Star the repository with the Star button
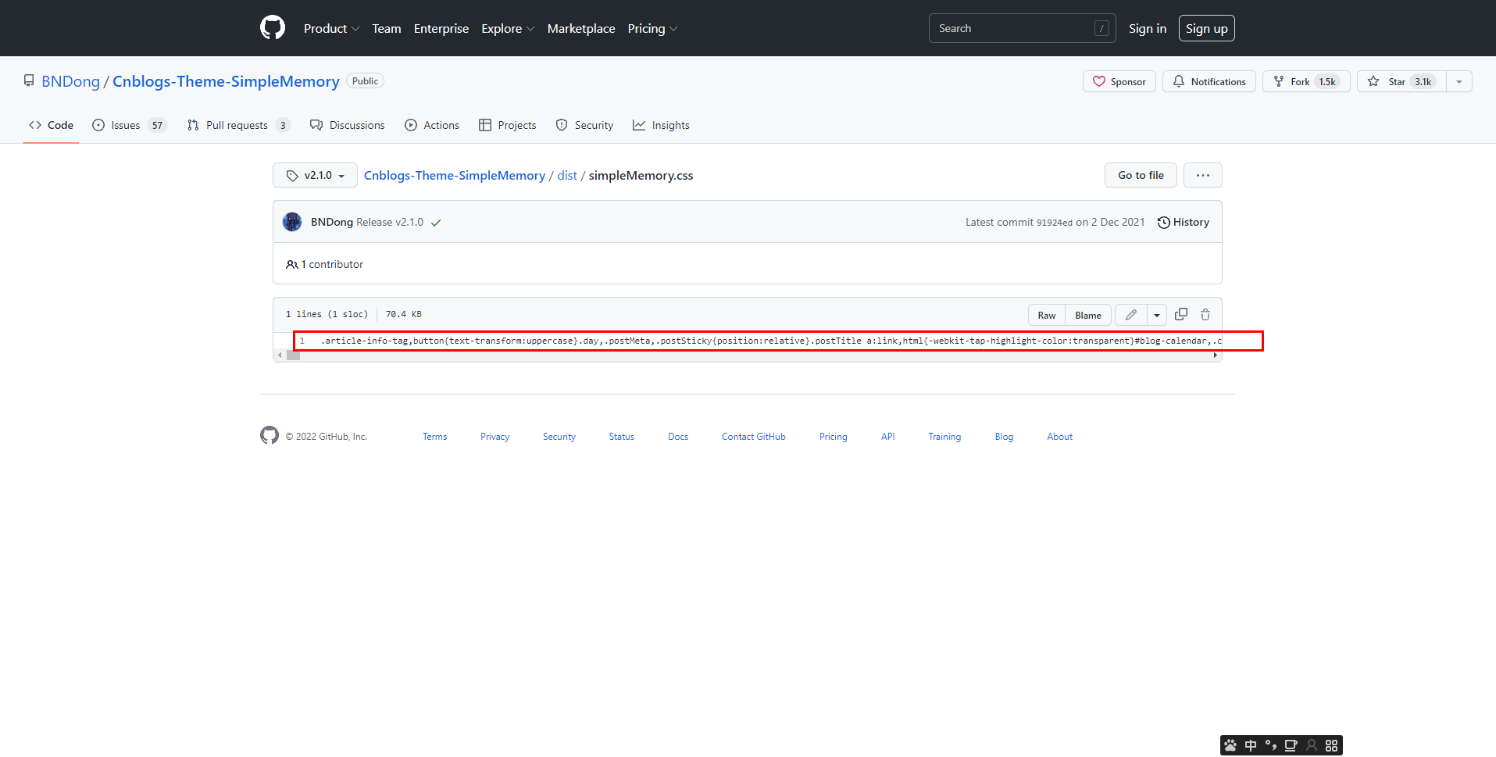 pos(1401,81)
